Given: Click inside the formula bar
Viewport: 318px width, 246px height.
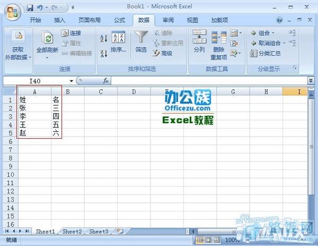Looking at the screenshot, I should tap(209, 81).
